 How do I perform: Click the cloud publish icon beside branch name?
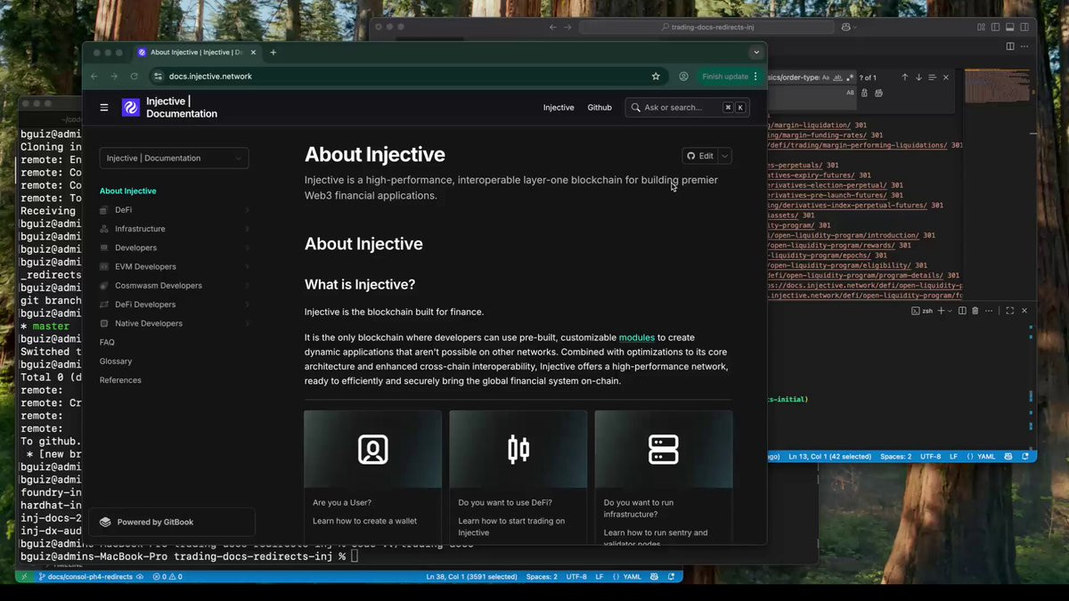pos(140,577)
